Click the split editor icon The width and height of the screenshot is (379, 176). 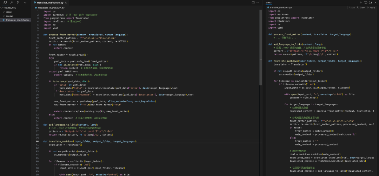pos(253,2)
